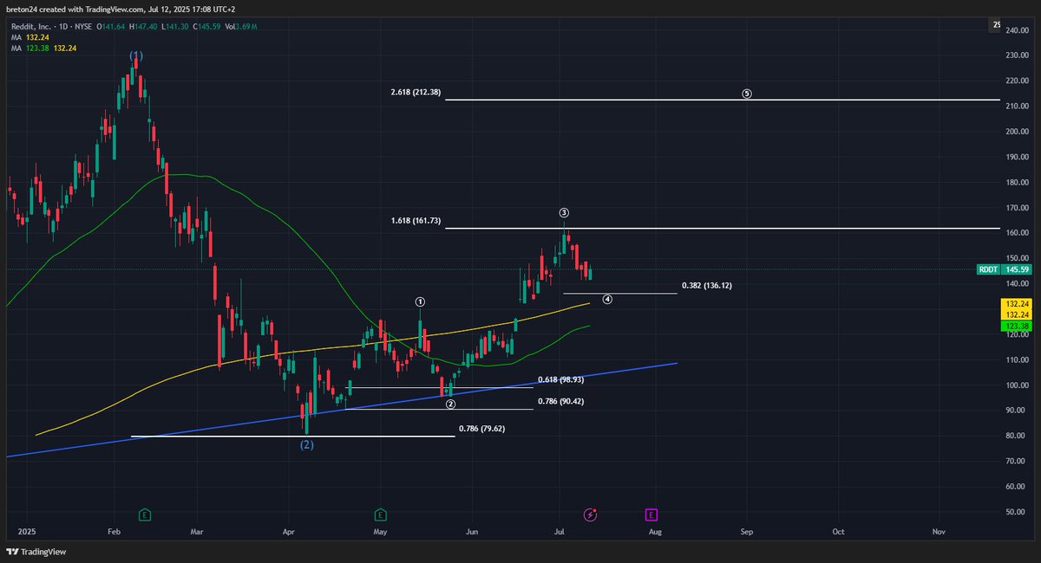Click 240.00 on the price axis

[x=1016, y=30]
